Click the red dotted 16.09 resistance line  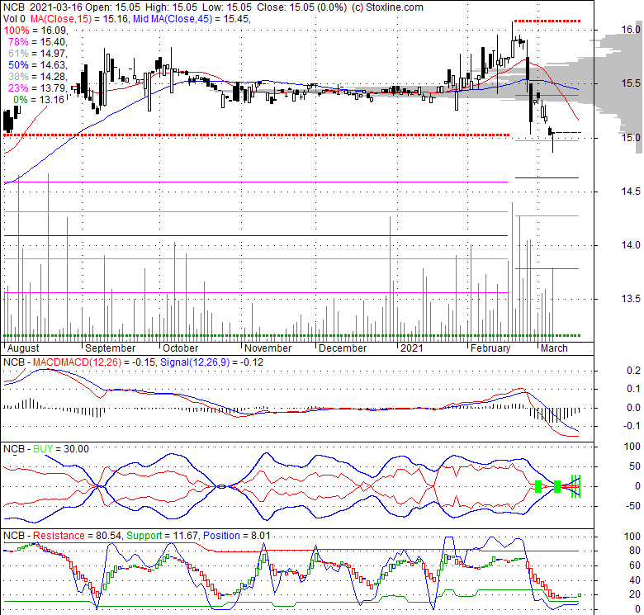547,21
